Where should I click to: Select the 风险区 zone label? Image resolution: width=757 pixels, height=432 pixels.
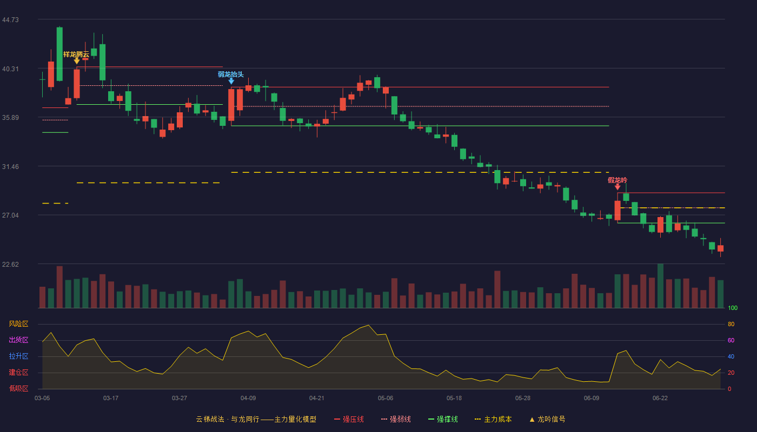[18, 324]
